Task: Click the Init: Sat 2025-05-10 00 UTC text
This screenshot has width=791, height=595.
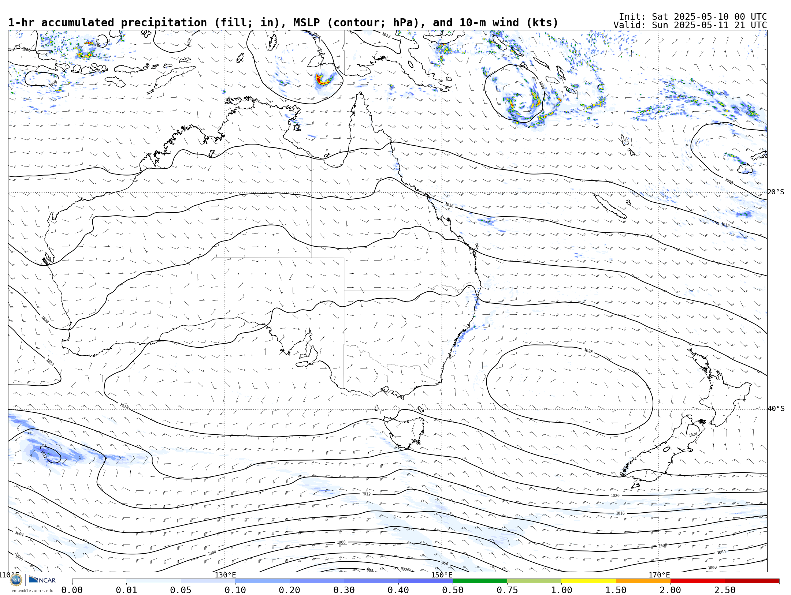Action: click(x=693, y=17)
